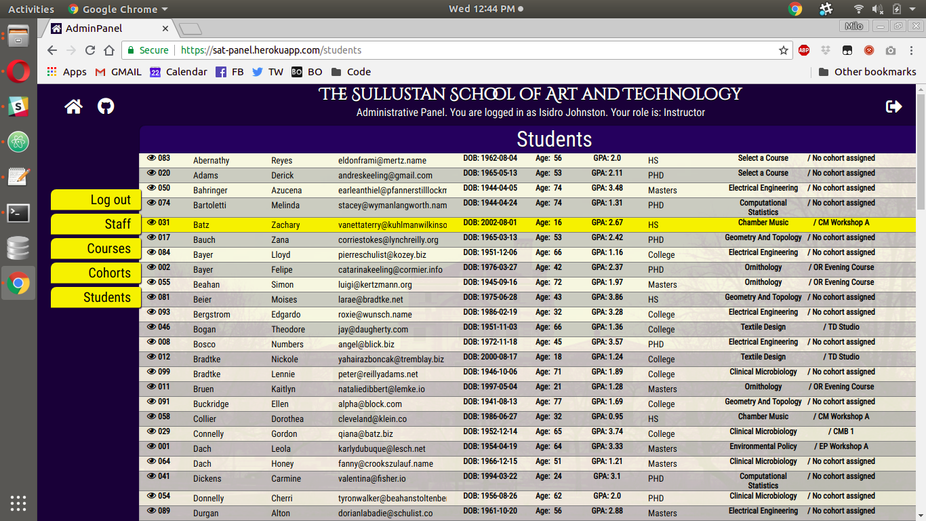
Task: Open the Courses section from sidebar
Action: pyautogui.click(x=96, y=248)
